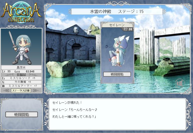Click dialogue line わたしと一緒に唄ってくれる？

click(x=74, y=117)
